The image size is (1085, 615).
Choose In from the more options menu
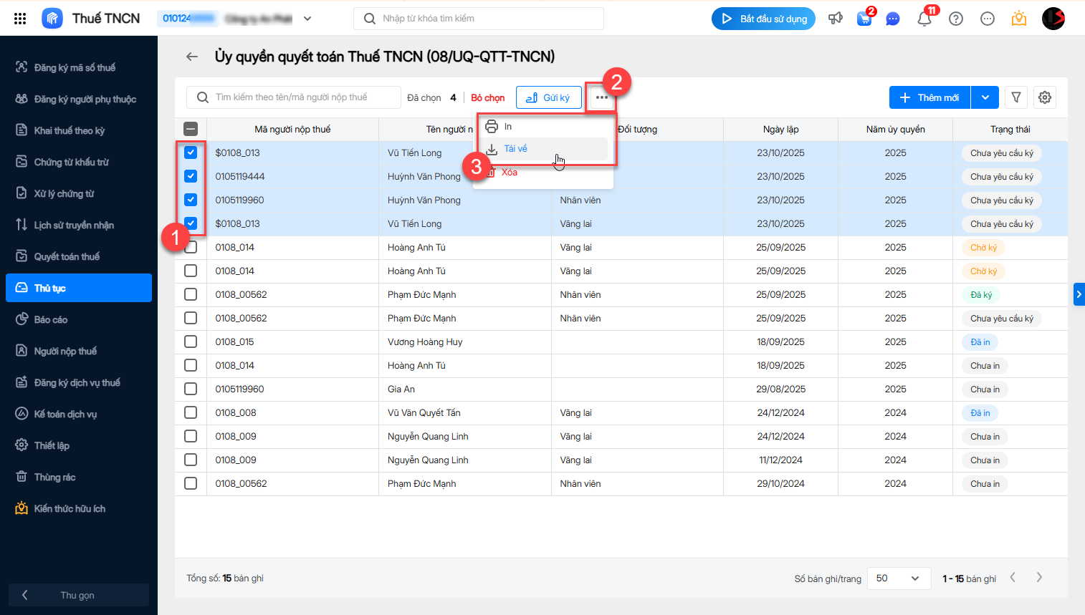[507, 127]
